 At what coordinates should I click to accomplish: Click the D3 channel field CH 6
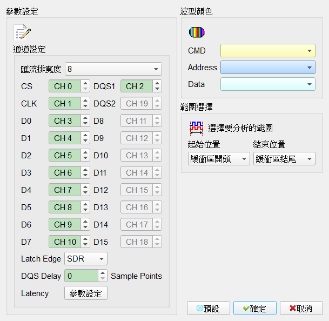tap(65, 172)
